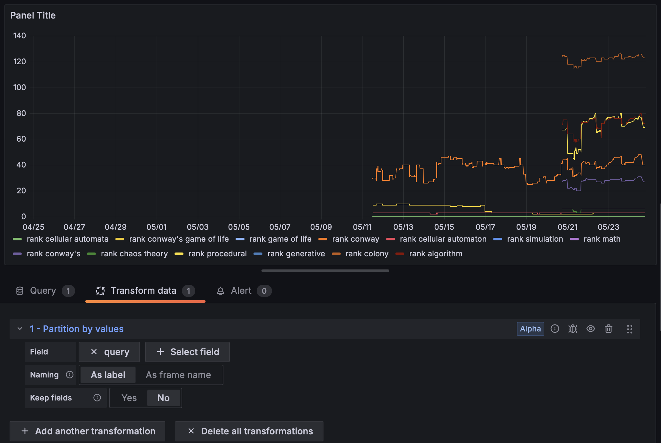Click the Partition by values title
661x443 pixels.
click(x=77, y=329)
